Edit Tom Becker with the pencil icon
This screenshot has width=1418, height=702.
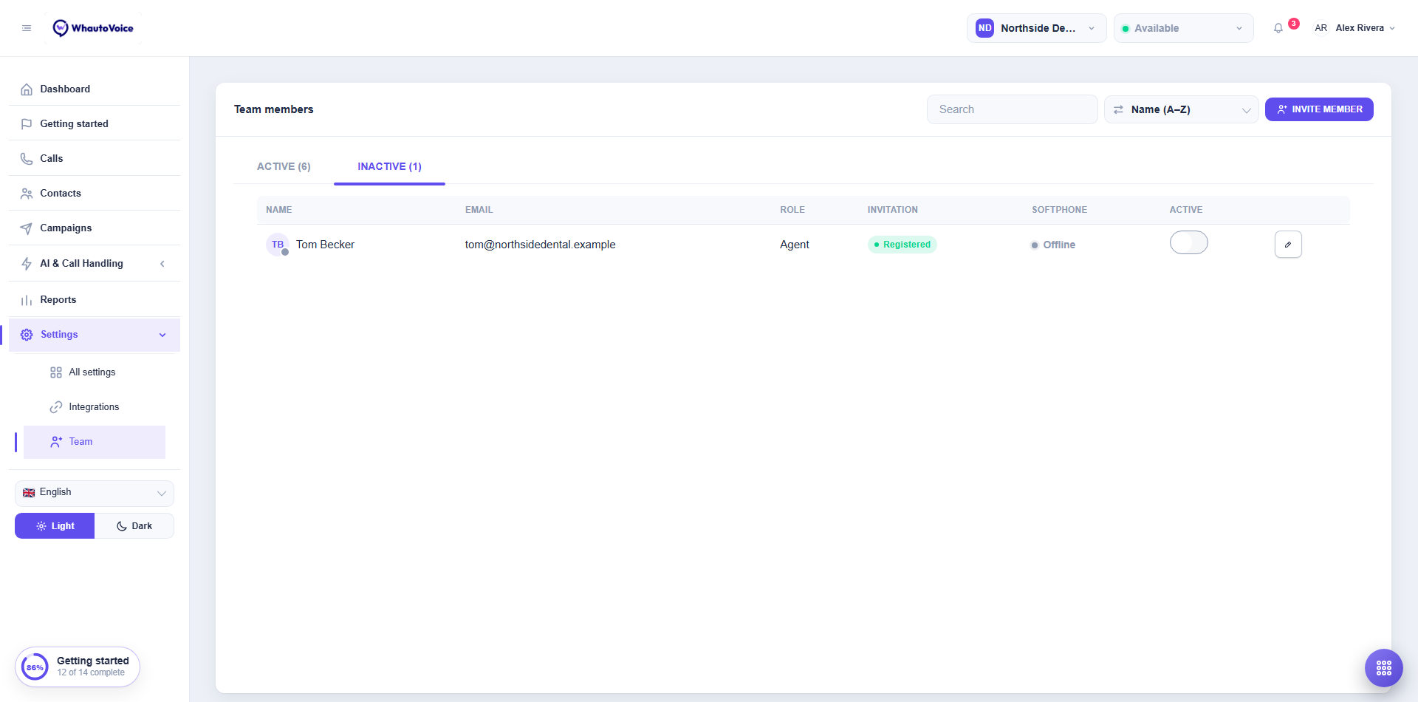click(1288, 245)
